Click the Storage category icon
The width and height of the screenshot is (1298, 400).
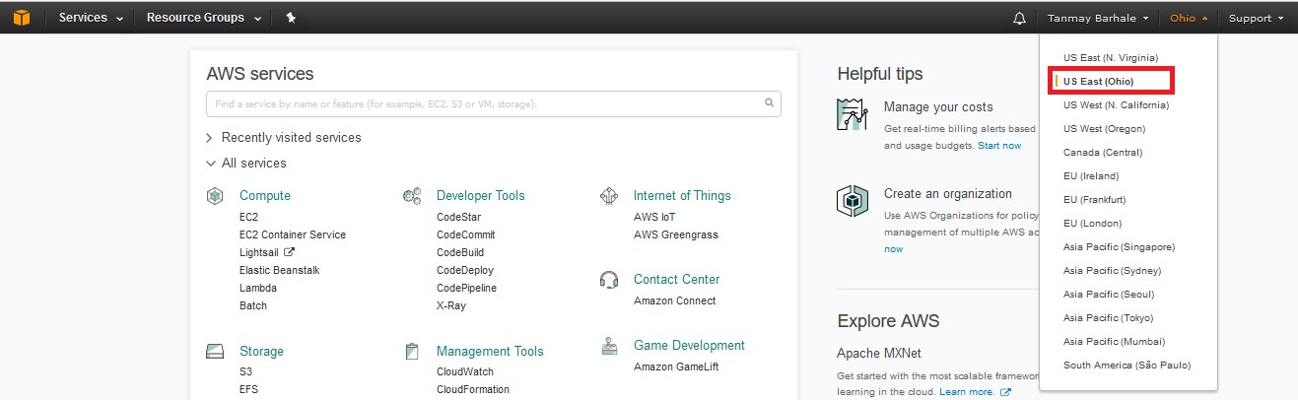click(x=215, y=352)
